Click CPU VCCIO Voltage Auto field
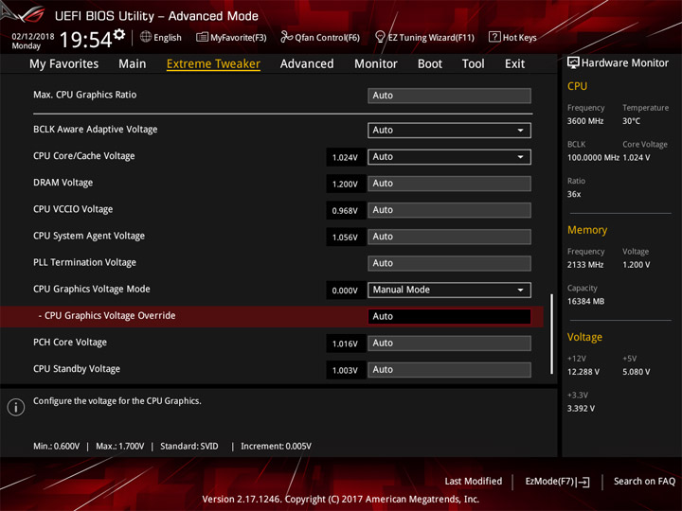 pyautogui.click(x=449, y=210)
